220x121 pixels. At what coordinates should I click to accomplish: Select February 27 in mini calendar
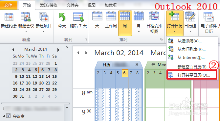[41, 63]
